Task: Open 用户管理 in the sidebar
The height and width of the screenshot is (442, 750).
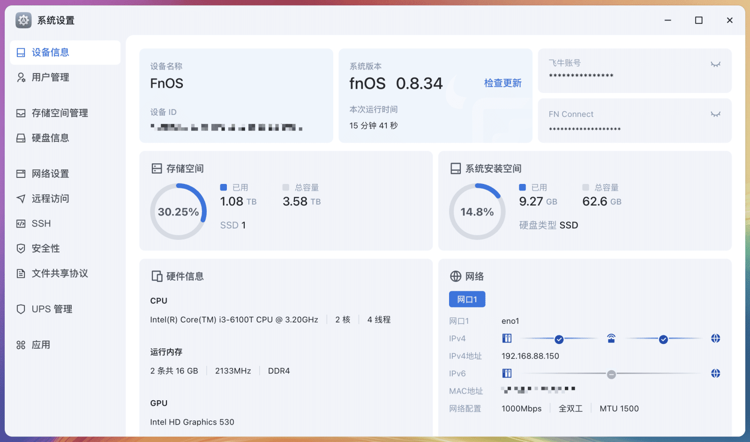Action: [50, 77]
